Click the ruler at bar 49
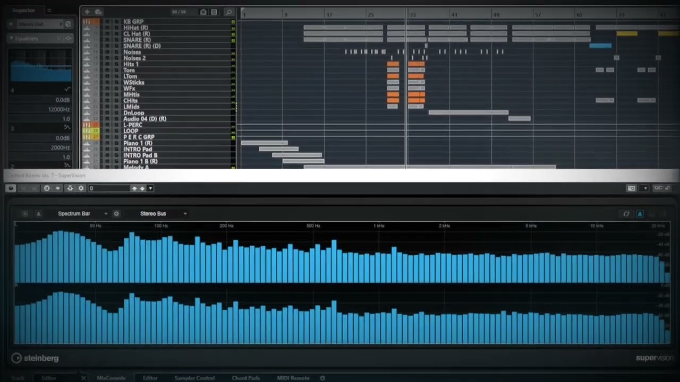 [496, 14]
